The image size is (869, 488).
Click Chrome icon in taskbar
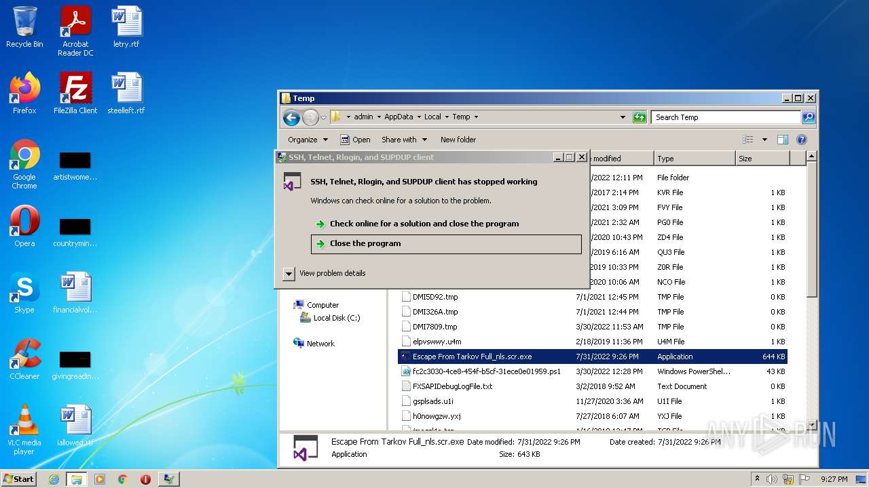[123, 479]
